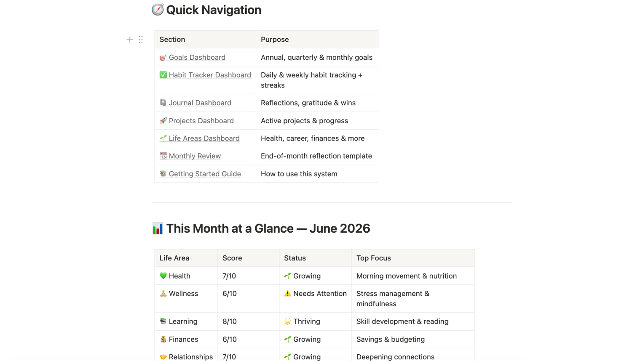This screenshot has width=632, height=361.
Task: Click the green heart icon next to Health
Action: tap(163, 276)
